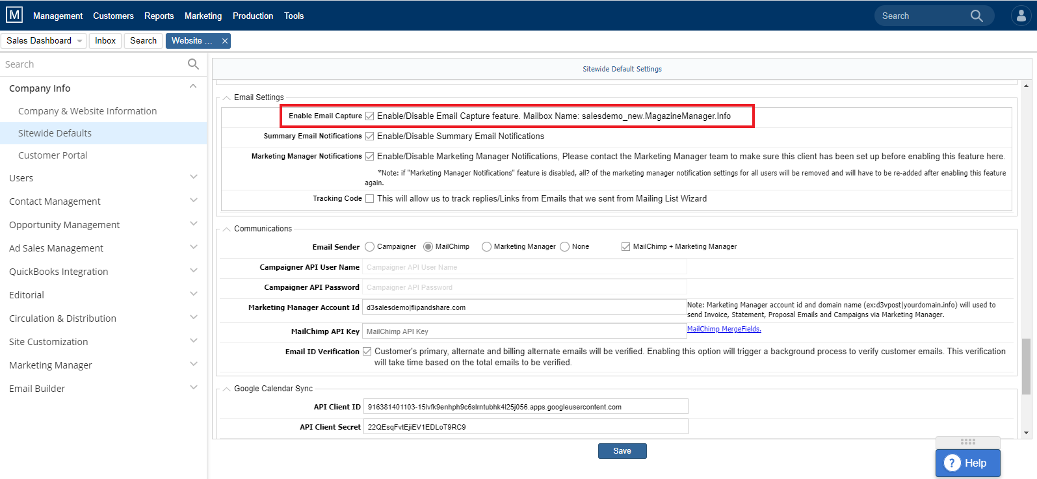The image size is (1037, 479).
Task: Click the Help widget drag grip dots
Action: click(968, 441)
